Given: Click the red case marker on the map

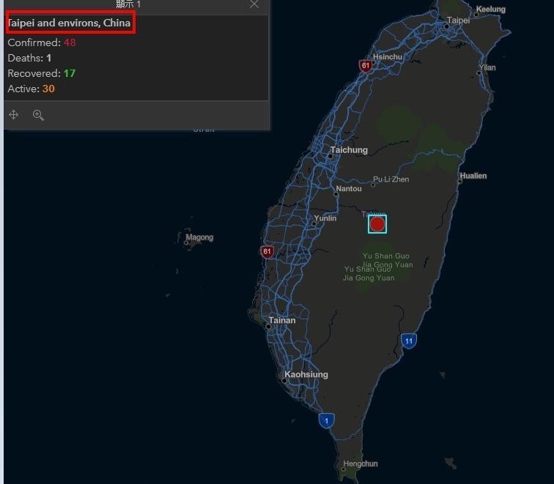Looking at the screenshot, I should pos(377,224).
